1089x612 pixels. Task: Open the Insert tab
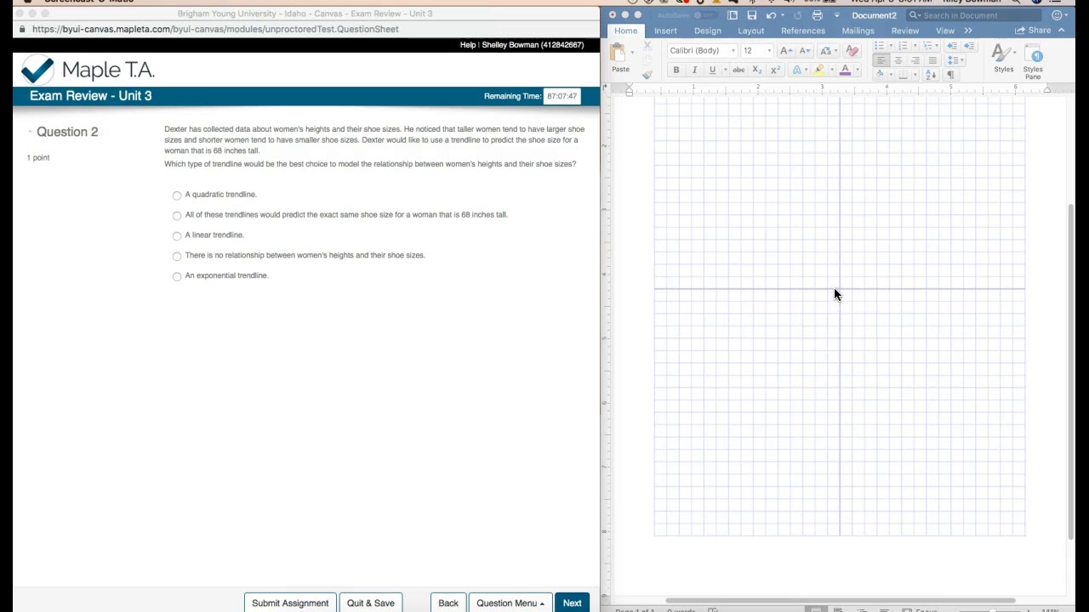tap(666, 31)
